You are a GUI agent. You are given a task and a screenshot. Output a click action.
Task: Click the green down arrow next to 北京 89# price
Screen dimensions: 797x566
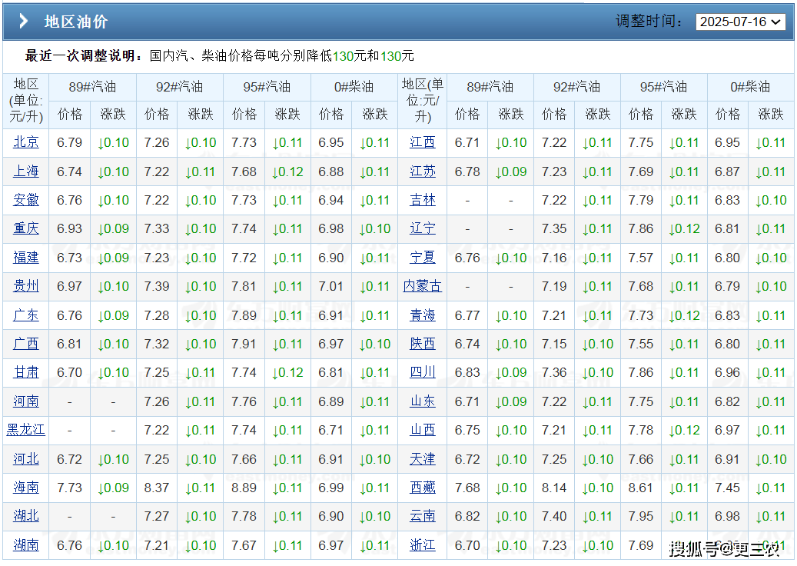[113, 142]
